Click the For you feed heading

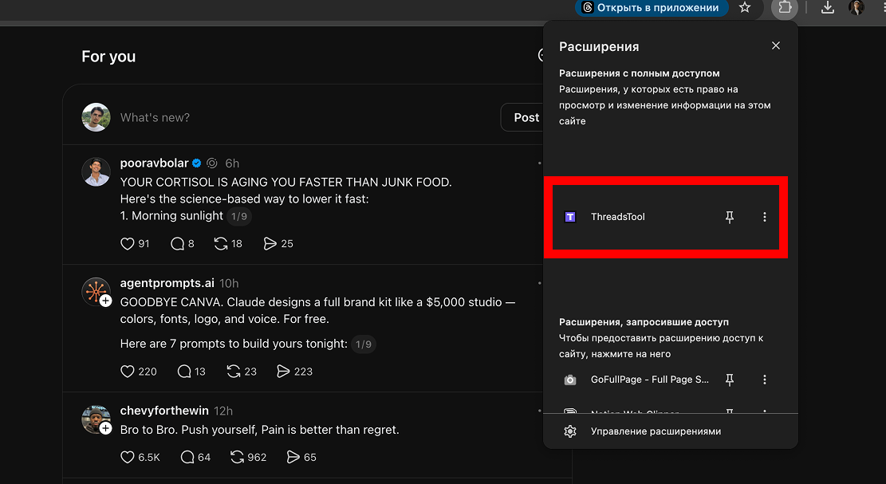coord(108,57)
